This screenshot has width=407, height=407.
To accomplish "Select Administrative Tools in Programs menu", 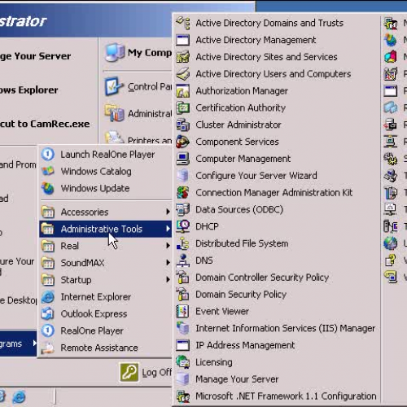I will 106,229.
